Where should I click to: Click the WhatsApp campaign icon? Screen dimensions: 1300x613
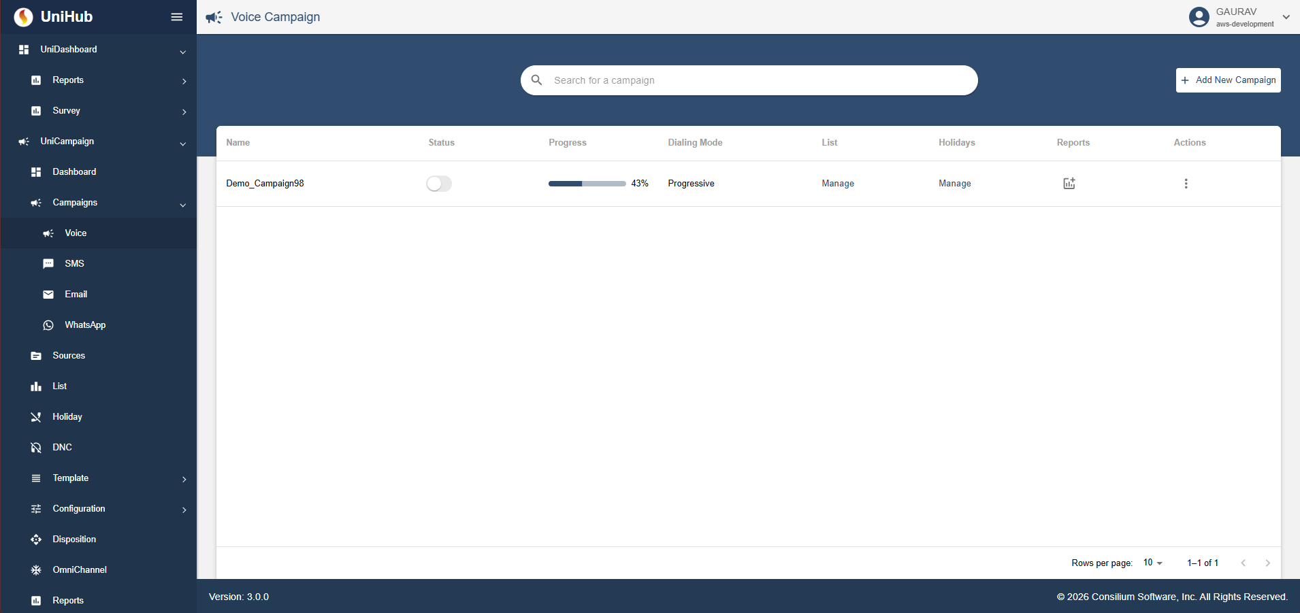48,325
